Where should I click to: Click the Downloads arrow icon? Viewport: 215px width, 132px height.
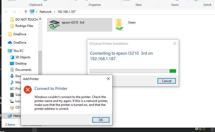coord(12,76)
